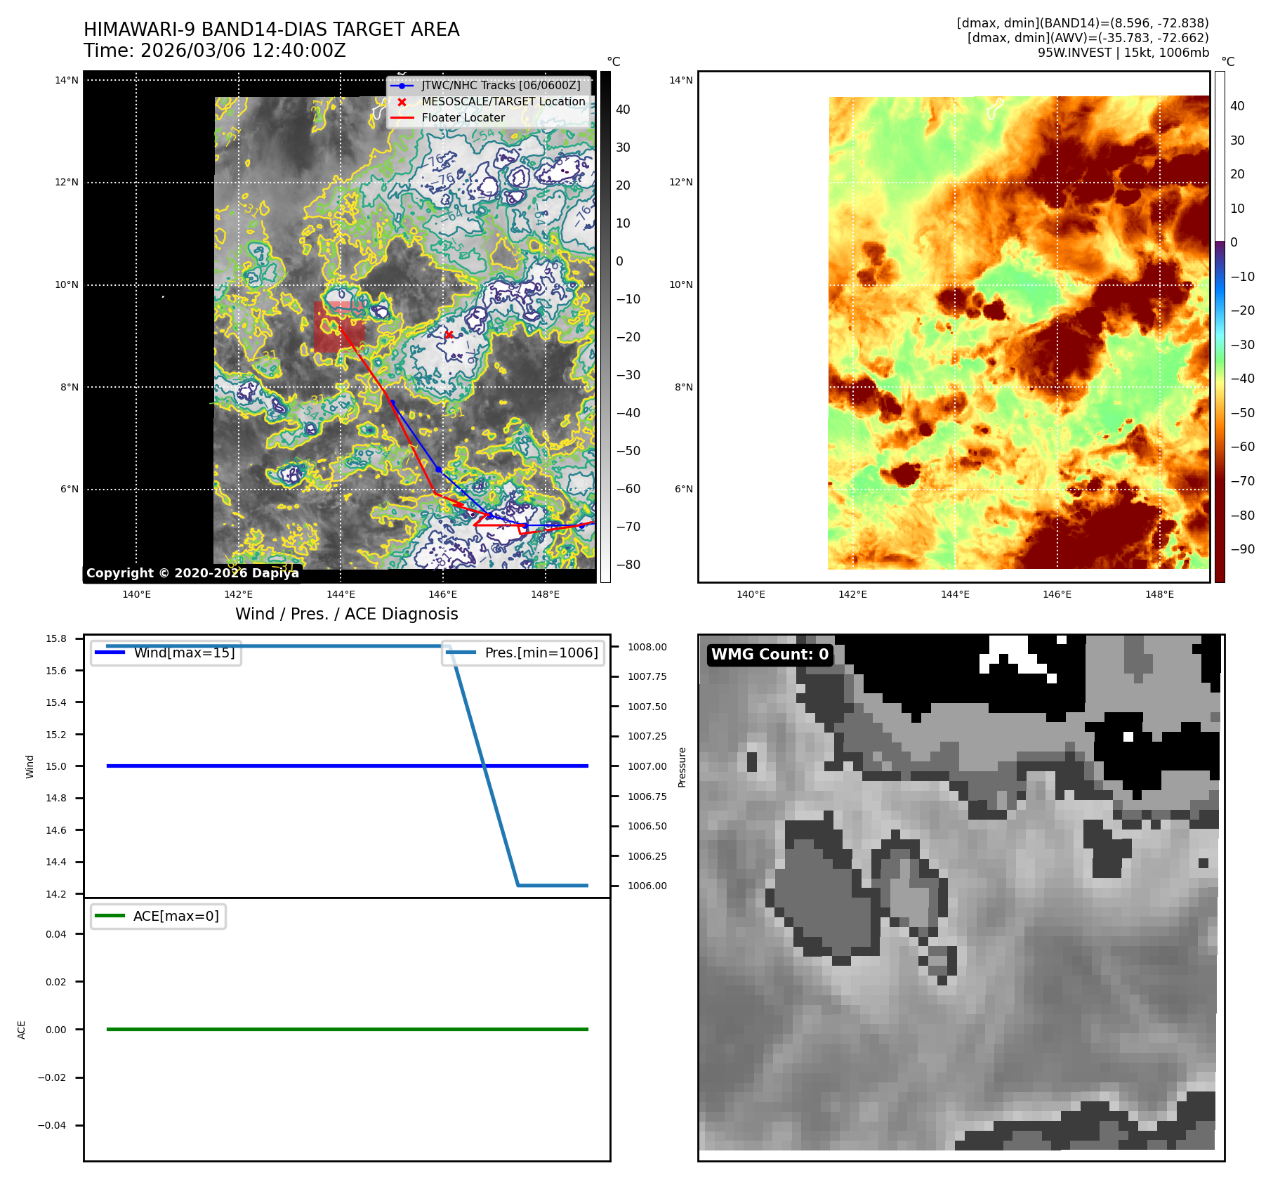The width and height of the screenshot is (1273, 1187).
Task: Click the red Floater Locater legend line
Action: click(x=402, y=118)
